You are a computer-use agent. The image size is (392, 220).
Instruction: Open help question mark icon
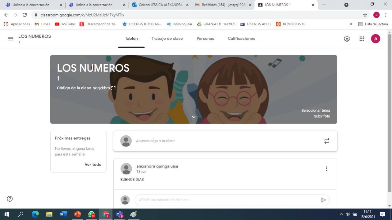10,199
